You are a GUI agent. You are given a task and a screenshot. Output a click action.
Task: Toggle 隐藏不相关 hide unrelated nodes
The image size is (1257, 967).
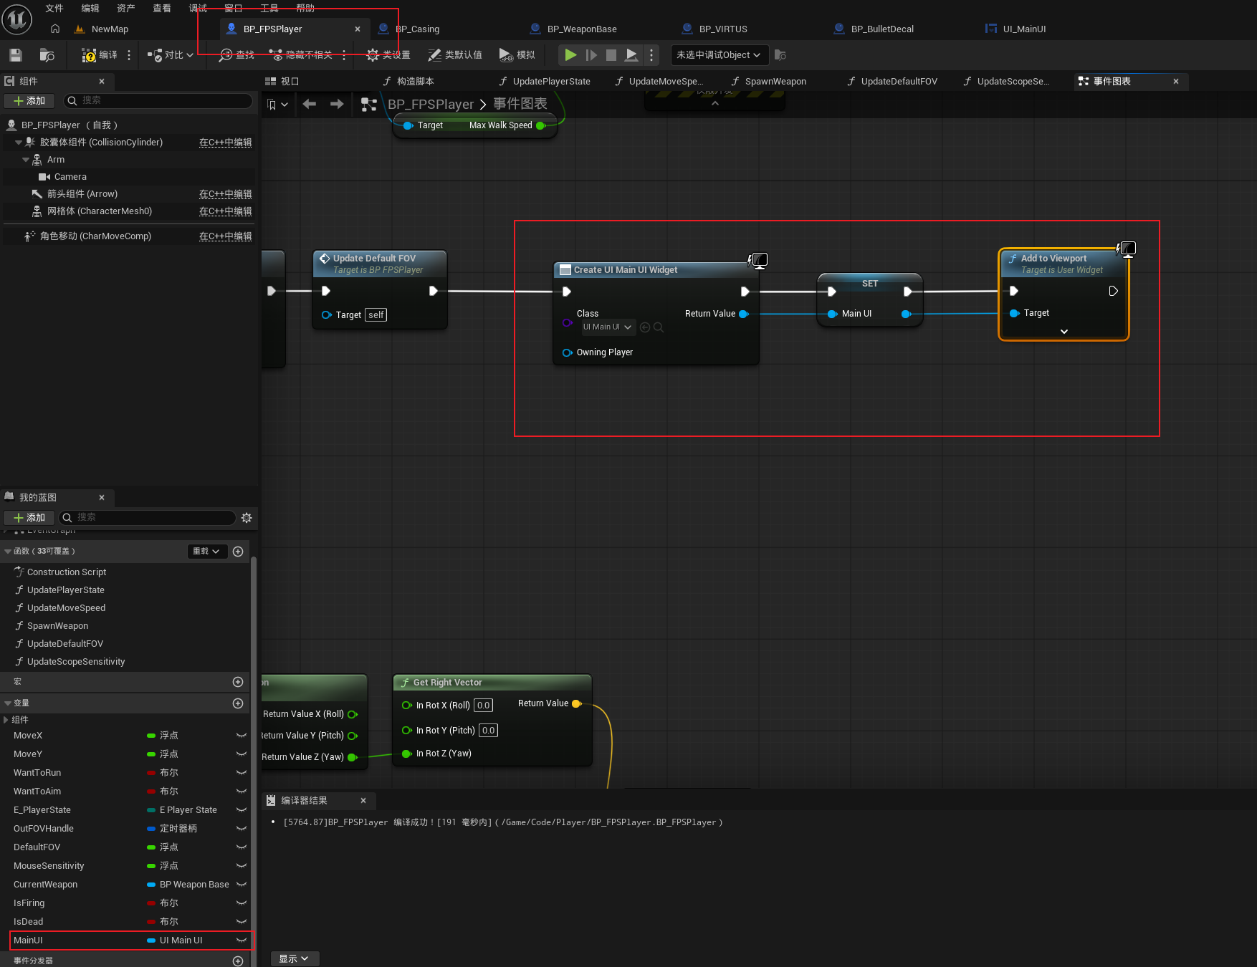tap(301, 55)
